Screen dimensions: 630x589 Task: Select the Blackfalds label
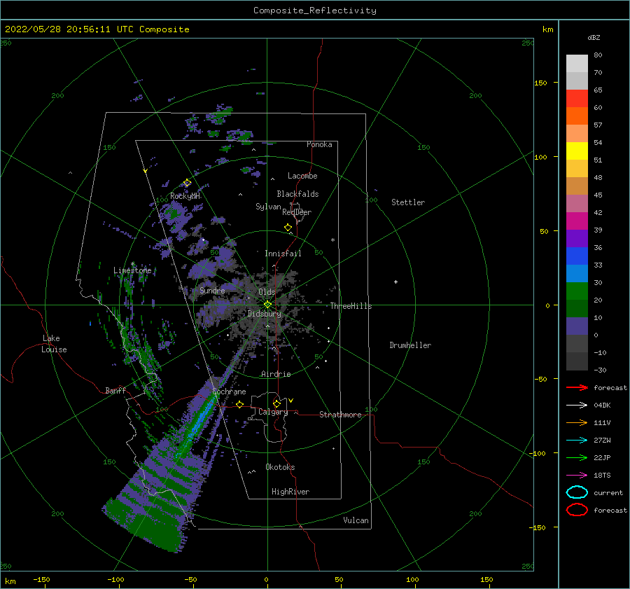[297, 194]
